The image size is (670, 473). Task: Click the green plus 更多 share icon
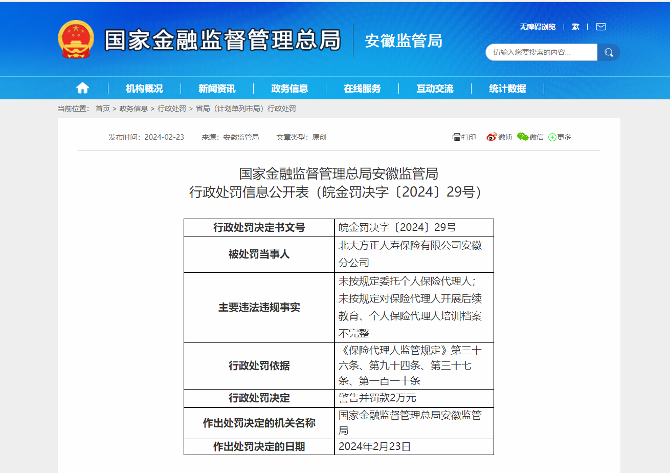(552, 137)
